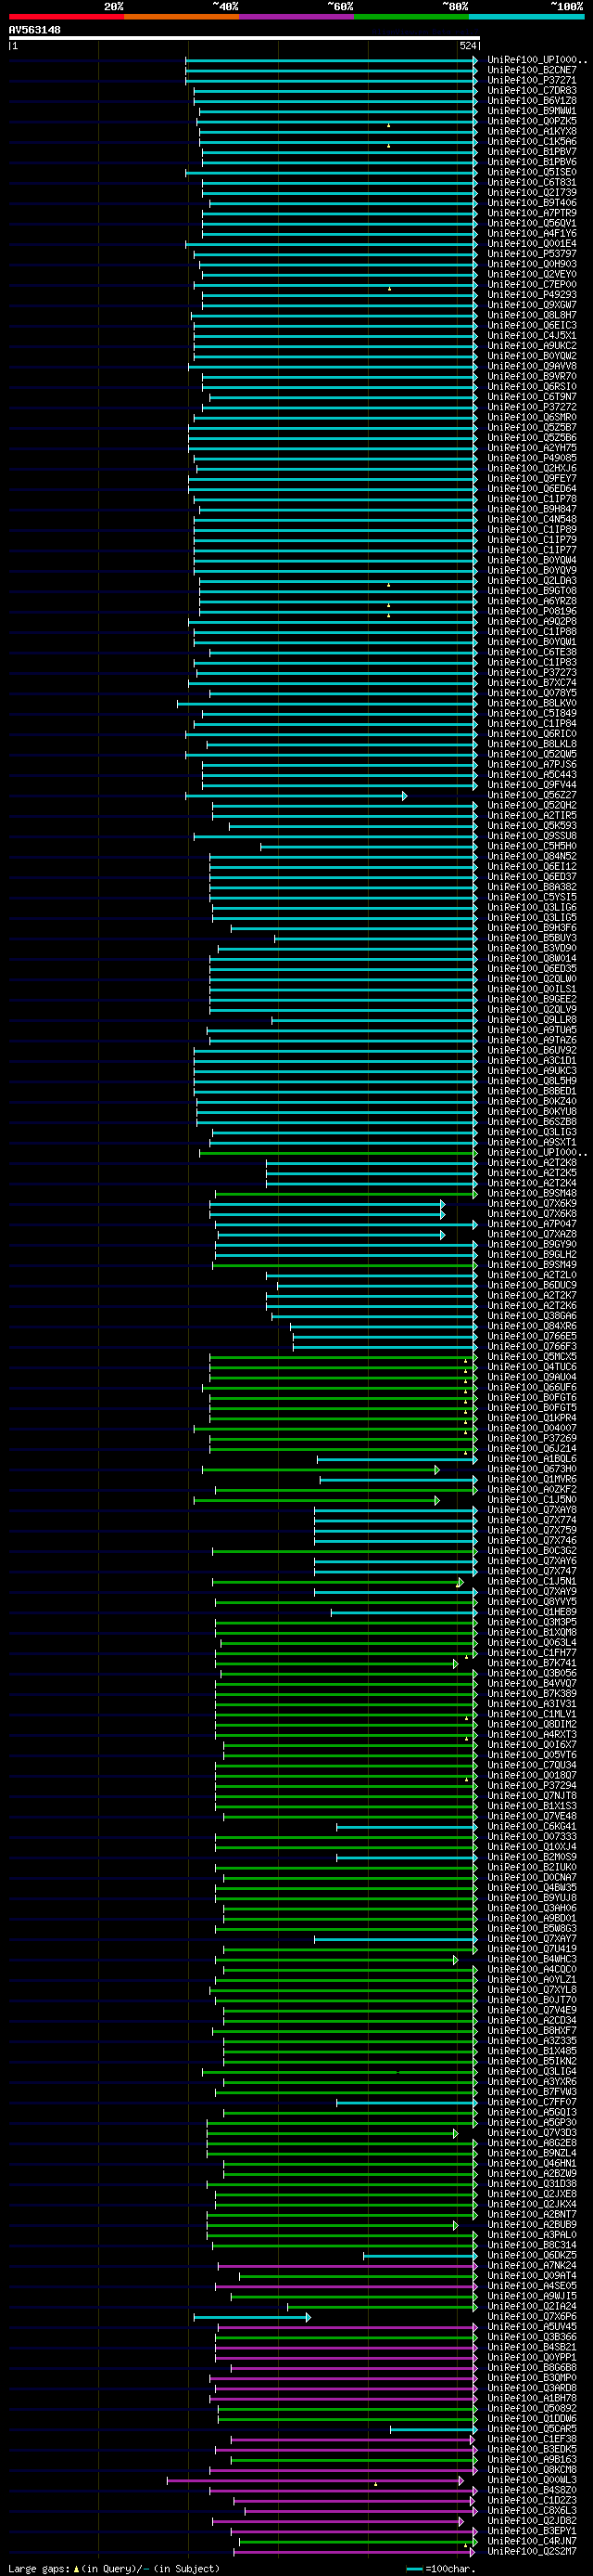Select label UniRef100_Q8L8H7
Image resolution: width=593 pixels, height=2576 pixels.
tap(531, 315)
